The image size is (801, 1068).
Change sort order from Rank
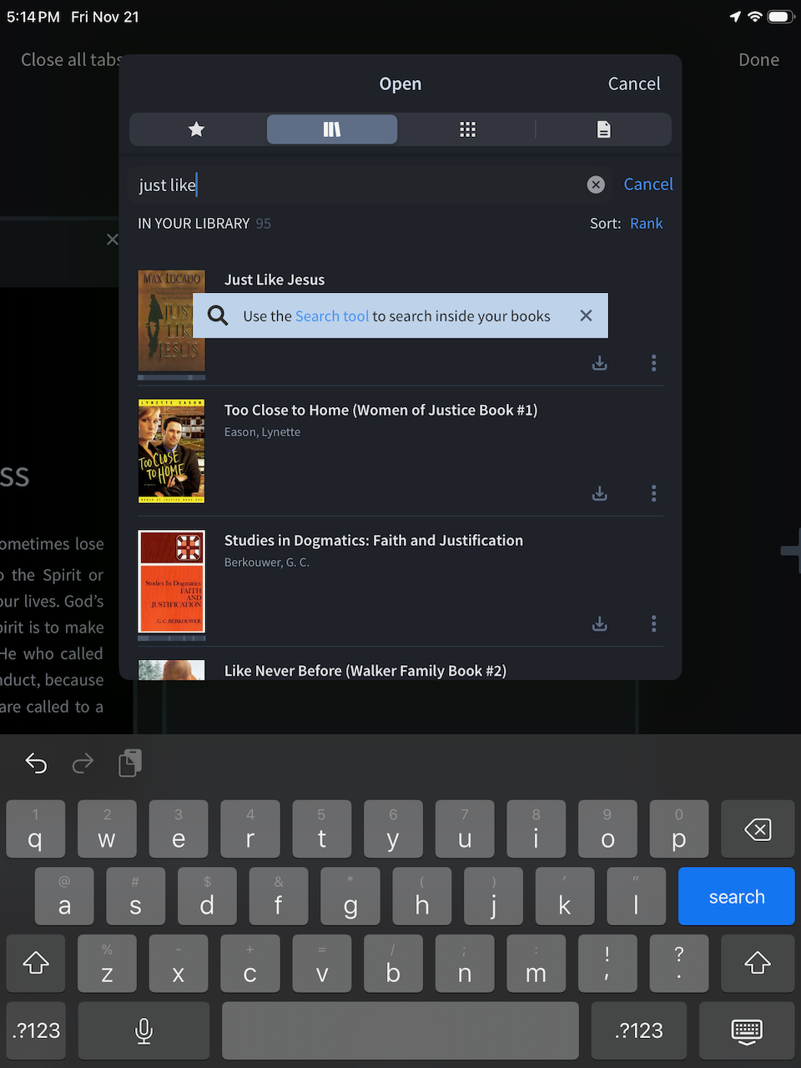pyautogui.click(x=646, y=224)
